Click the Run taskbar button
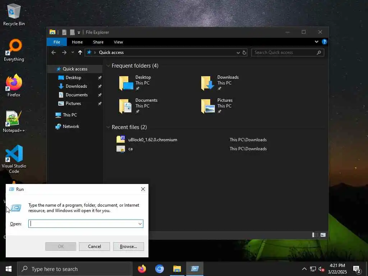Image resolution: width=368 pixels, height=276 pixels. pyautogui.click(x=195, y=269)
